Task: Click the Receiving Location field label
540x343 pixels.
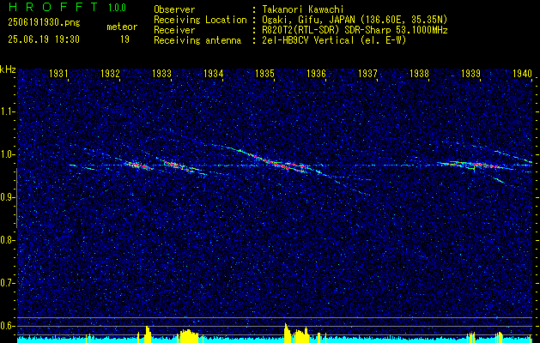Action: point(200,20)
